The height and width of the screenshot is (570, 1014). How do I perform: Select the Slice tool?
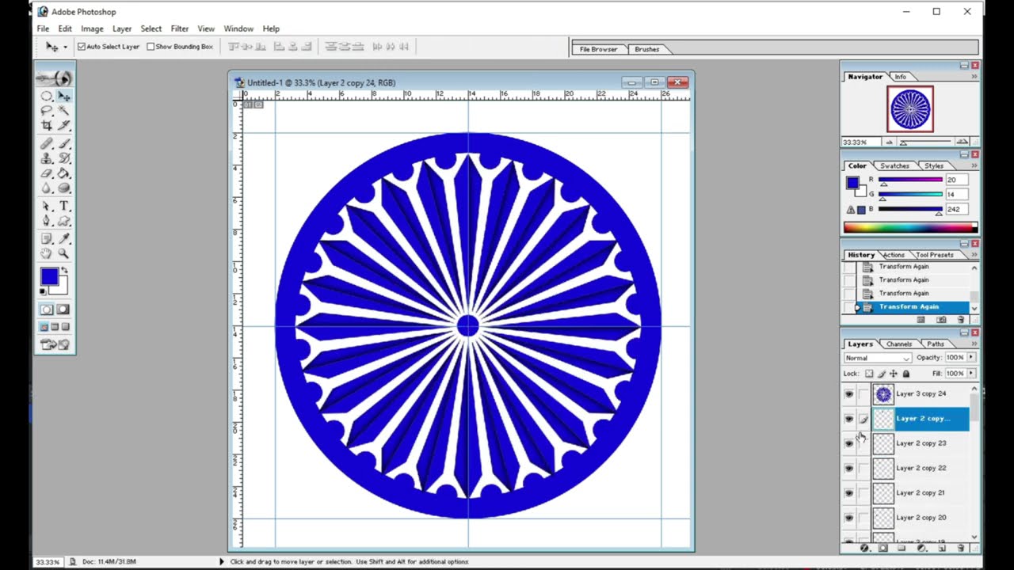(x=63, y=125)
